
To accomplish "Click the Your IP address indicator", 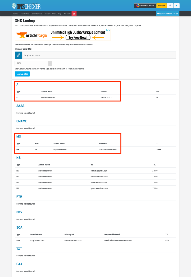I will (167, 14).
